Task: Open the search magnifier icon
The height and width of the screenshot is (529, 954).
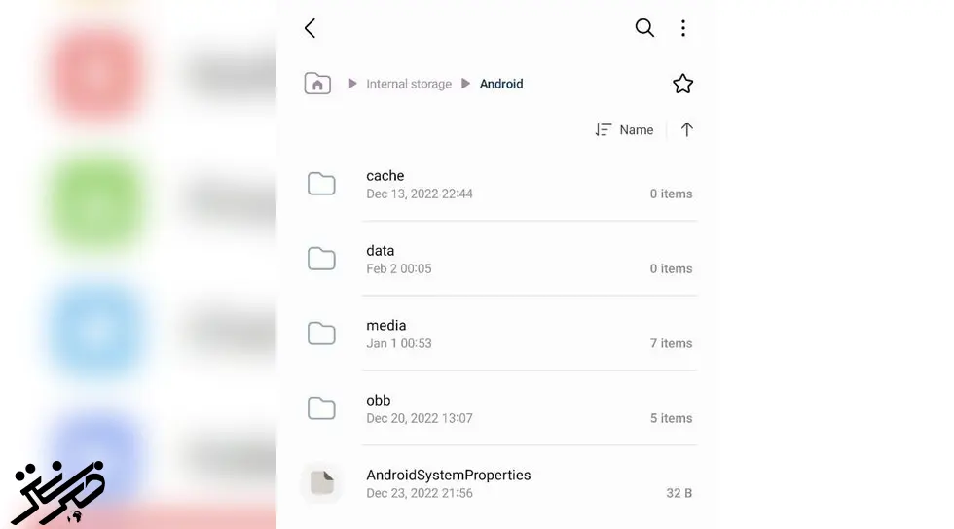Action: pyautogui.click(x=644, y=28)
